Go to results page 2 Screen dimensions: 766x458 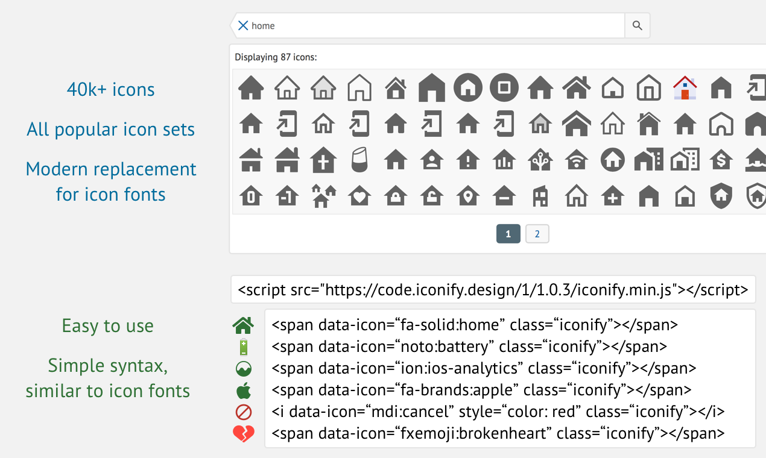pos(537,234)
